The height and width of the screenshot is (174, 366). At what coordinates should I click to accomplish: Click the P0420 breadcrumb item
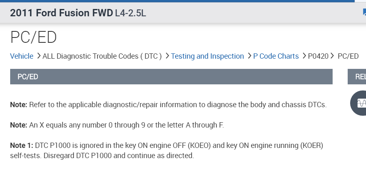(318, 56)
